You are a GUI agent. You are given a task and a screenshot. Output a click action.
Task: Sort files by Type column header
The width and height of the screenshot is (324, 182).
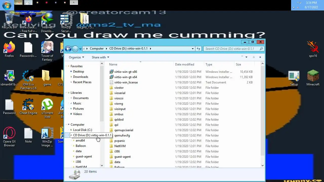pos(219,64)
